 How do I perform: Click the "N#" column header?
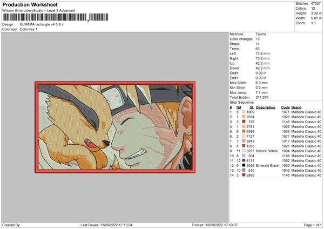tap(239, 107)
